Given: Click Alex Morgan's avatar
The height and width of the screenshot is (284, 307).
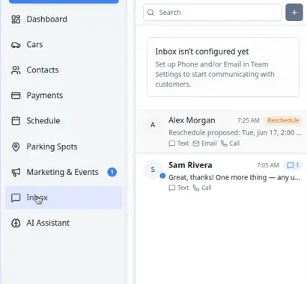Looking at the screenshot, I should [x=153, y=125].
